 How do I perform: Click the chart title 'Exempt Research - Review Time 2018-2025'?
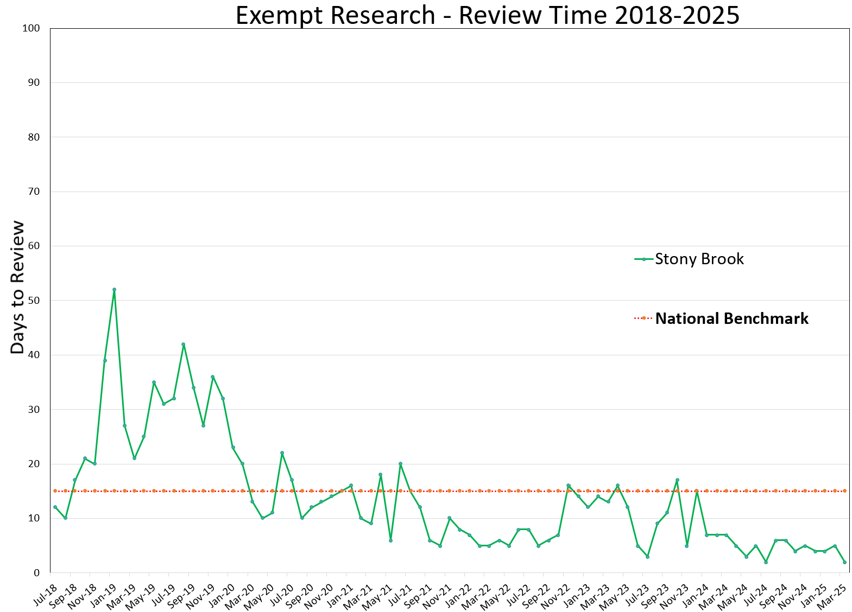point(487,15)
